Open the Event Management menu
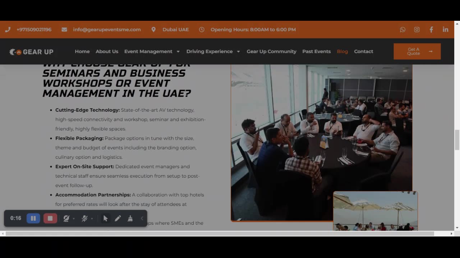The height and width of the screenshot is (258, 460). click(x=148, y=52)
